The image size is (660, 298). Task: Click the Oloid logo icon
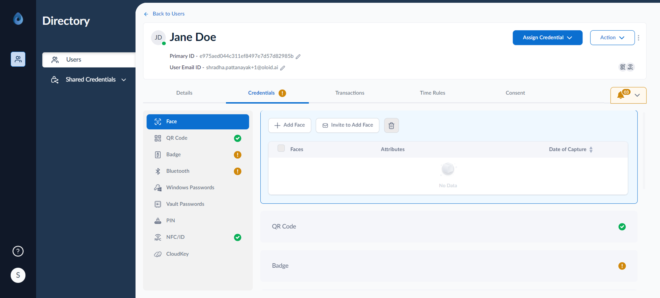point(18,19)
